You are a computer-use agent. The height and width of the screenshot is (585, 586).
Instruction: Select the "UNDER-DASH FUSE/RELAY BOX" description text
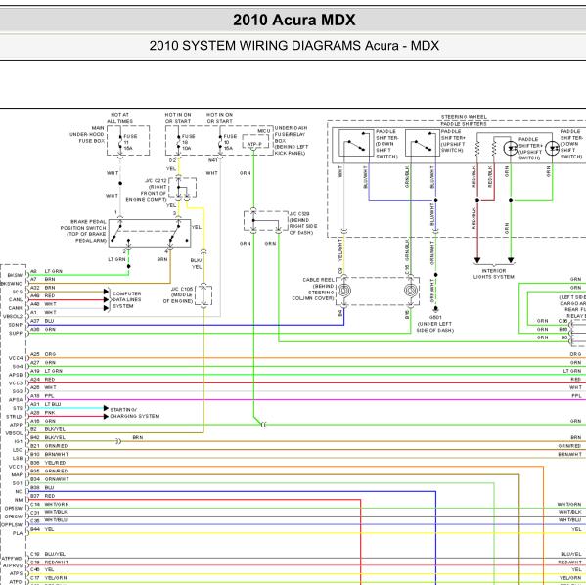click(x=292, y=141)
